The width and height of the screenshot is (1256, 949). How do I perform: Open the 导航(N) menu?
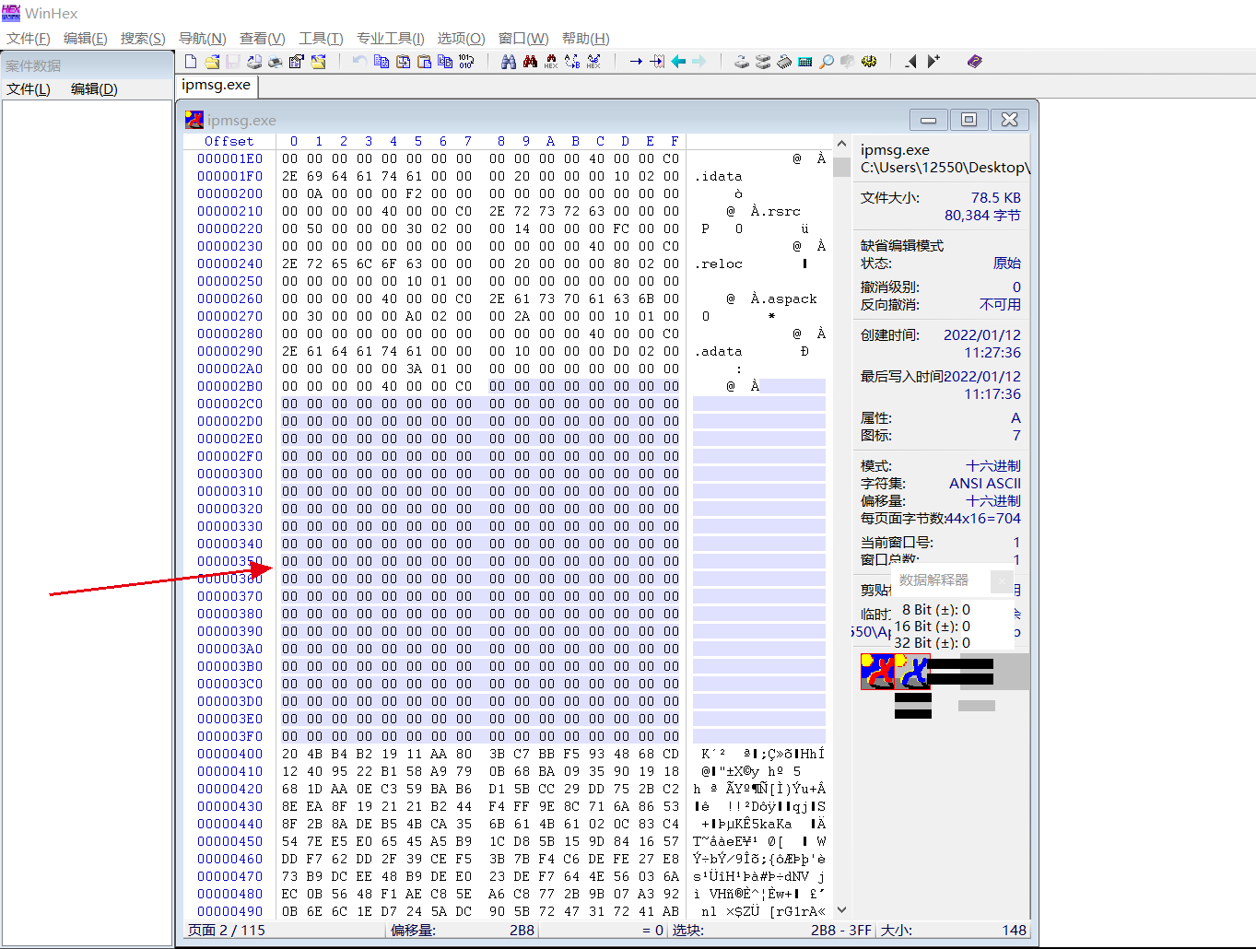pos(202,38)
